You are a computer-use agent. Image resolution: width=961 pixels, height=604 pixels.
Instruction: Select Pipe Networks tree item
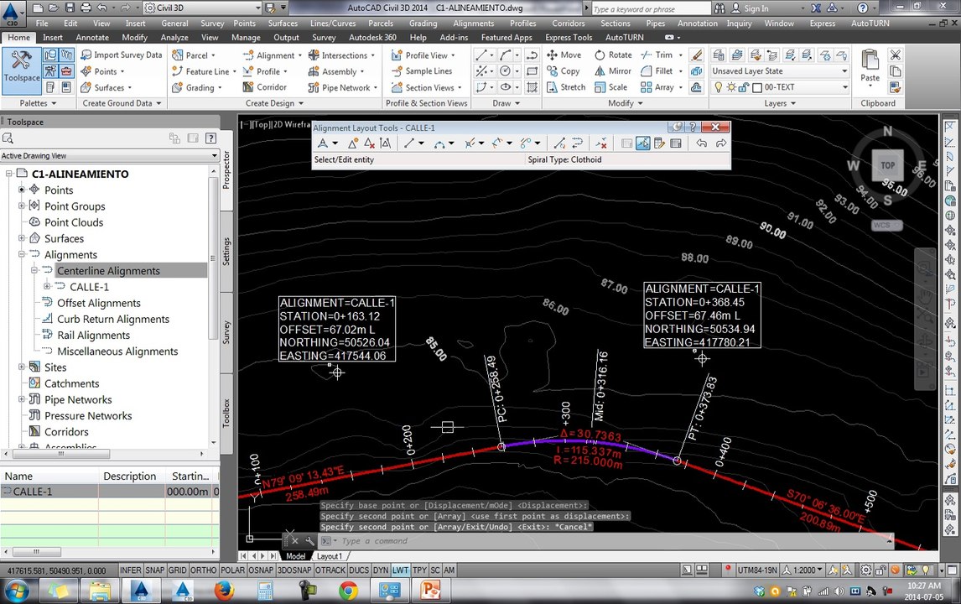78,399
